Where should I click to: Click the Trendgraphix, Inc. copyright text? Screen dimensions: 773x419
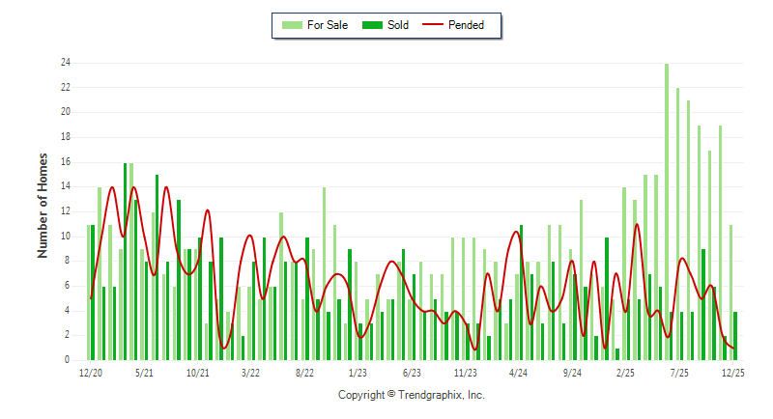pyautogui.click(x=412, y=395)
